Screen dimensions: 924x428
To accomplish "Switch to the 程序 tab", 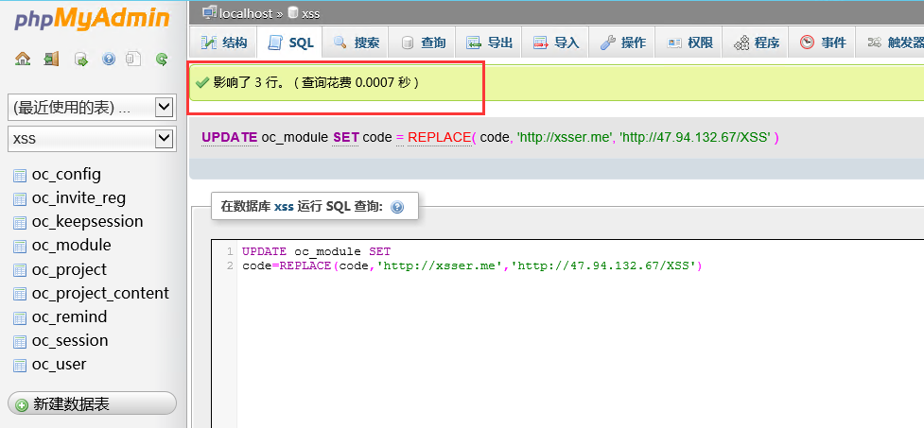I will pos(756,43).
